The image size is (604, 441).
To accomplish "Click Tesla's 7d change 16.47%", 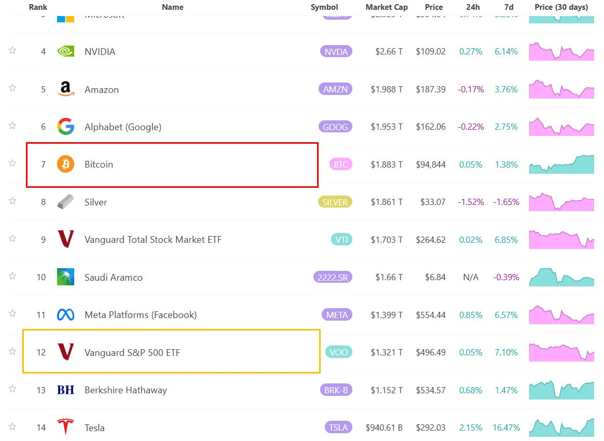I will click(x=506, y=428).
